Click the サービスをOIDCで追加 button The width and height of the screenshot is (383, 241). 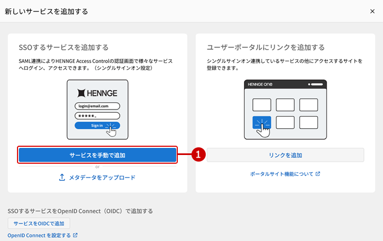[39, 223]
